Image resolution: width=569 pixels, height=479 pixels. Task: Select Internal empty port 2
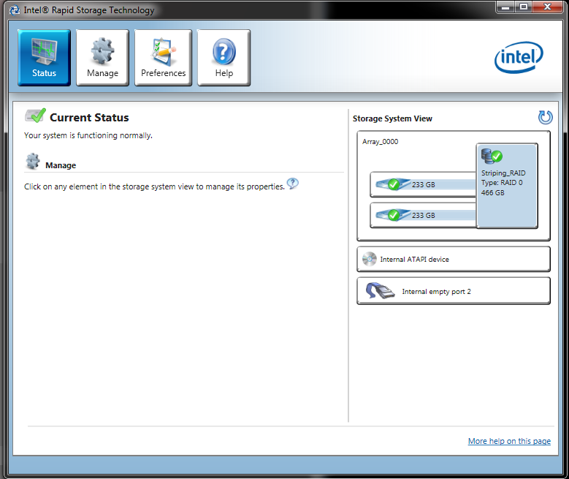(454, 291)
